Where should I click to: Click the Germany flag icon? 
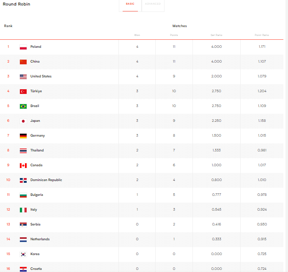pyautogui.click(x=23, y=136)
